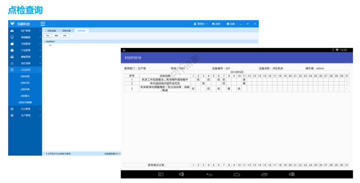The height and width of the screenshot is (183, 360).
Task: Click the 设备编号:S01 label
Action: pyautogui.click(x=221, y=68)
